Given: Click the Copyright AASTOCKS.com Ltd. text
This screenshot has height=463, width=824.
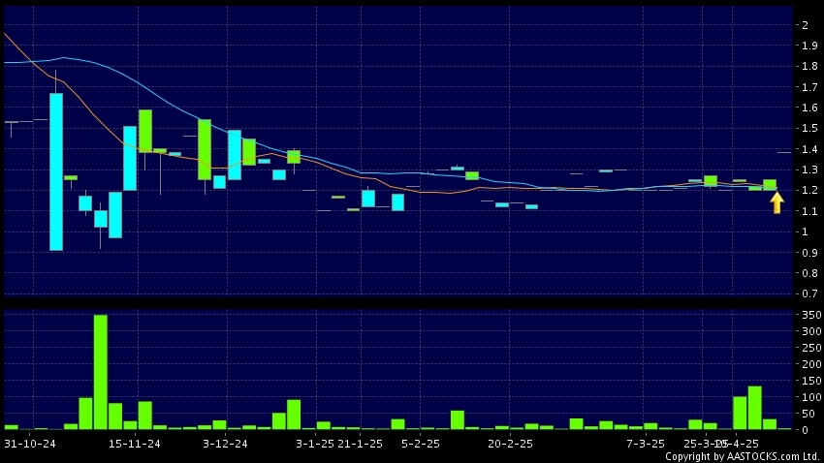Looking at the screenshot, I should [742, 456].
